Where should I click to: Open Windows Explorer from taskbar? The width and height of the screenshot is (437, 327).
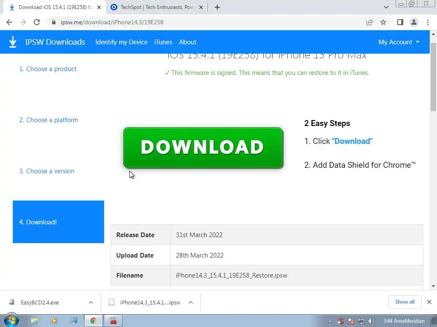tap(34, 321)
